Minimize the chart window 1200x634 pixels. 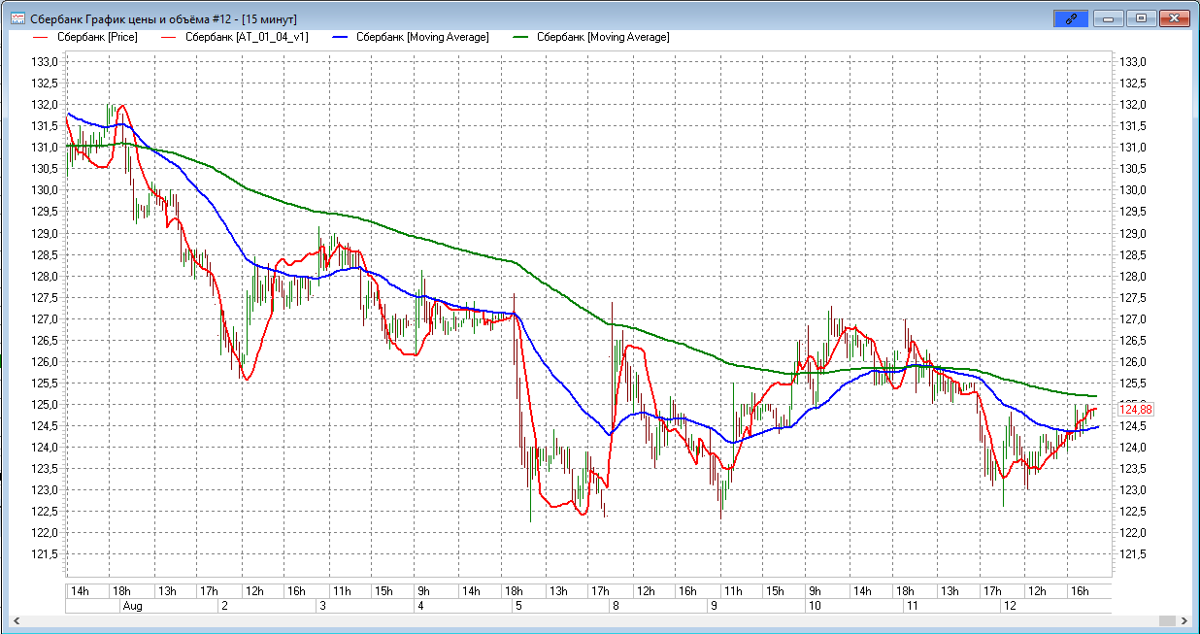click(x=1108, y=18)
